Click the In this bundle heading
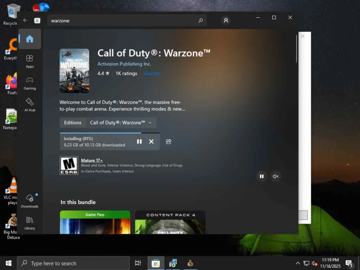This screenshot has height=270, width=360. point(78,202)
